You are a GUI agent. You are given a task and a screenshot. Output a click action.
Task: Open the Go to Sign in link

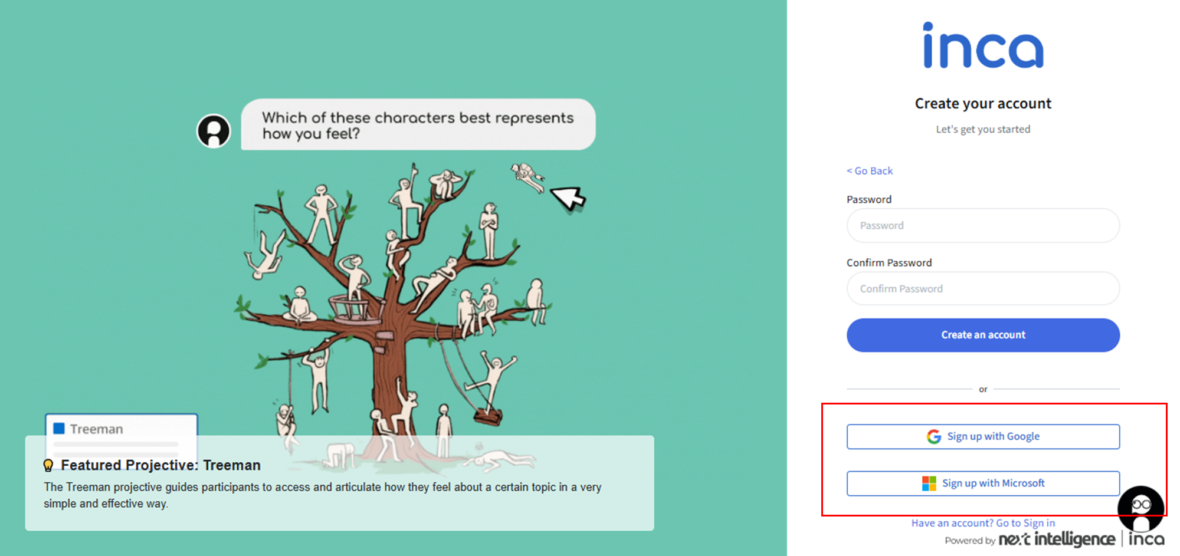click(1025, 523)
